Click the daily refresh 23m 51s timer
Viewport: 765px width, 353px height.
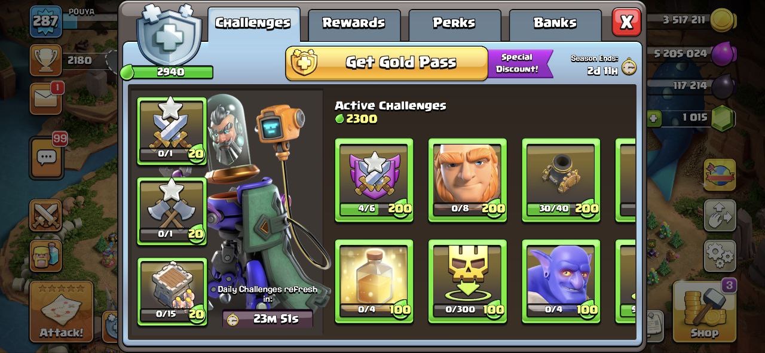pyautogui.click(x=267, y=318)
